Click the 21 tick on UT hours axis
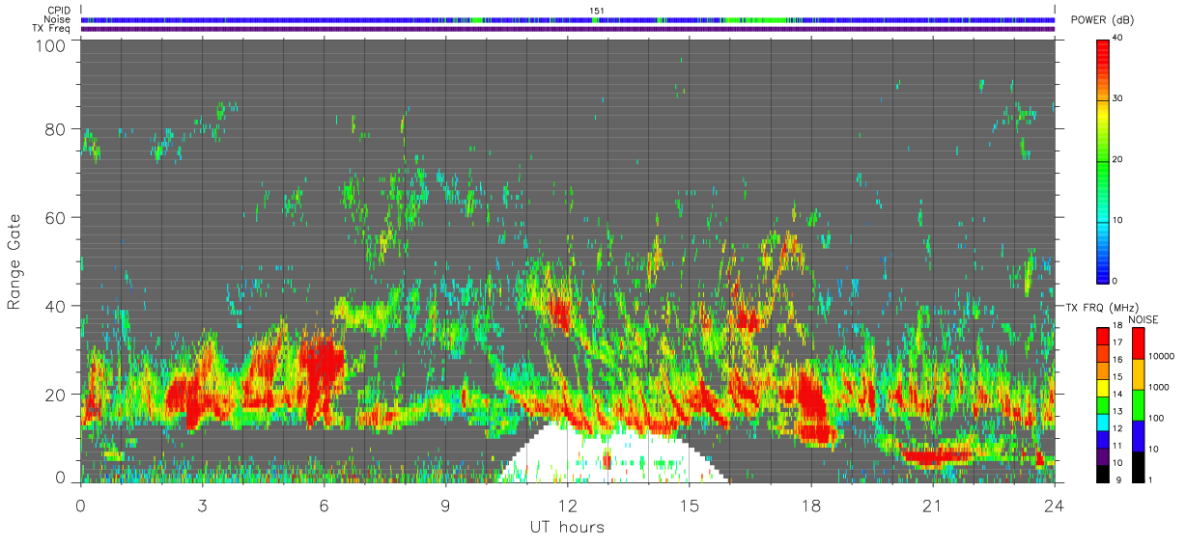Viewport: 1186px width, 547px height. [933, 505]
